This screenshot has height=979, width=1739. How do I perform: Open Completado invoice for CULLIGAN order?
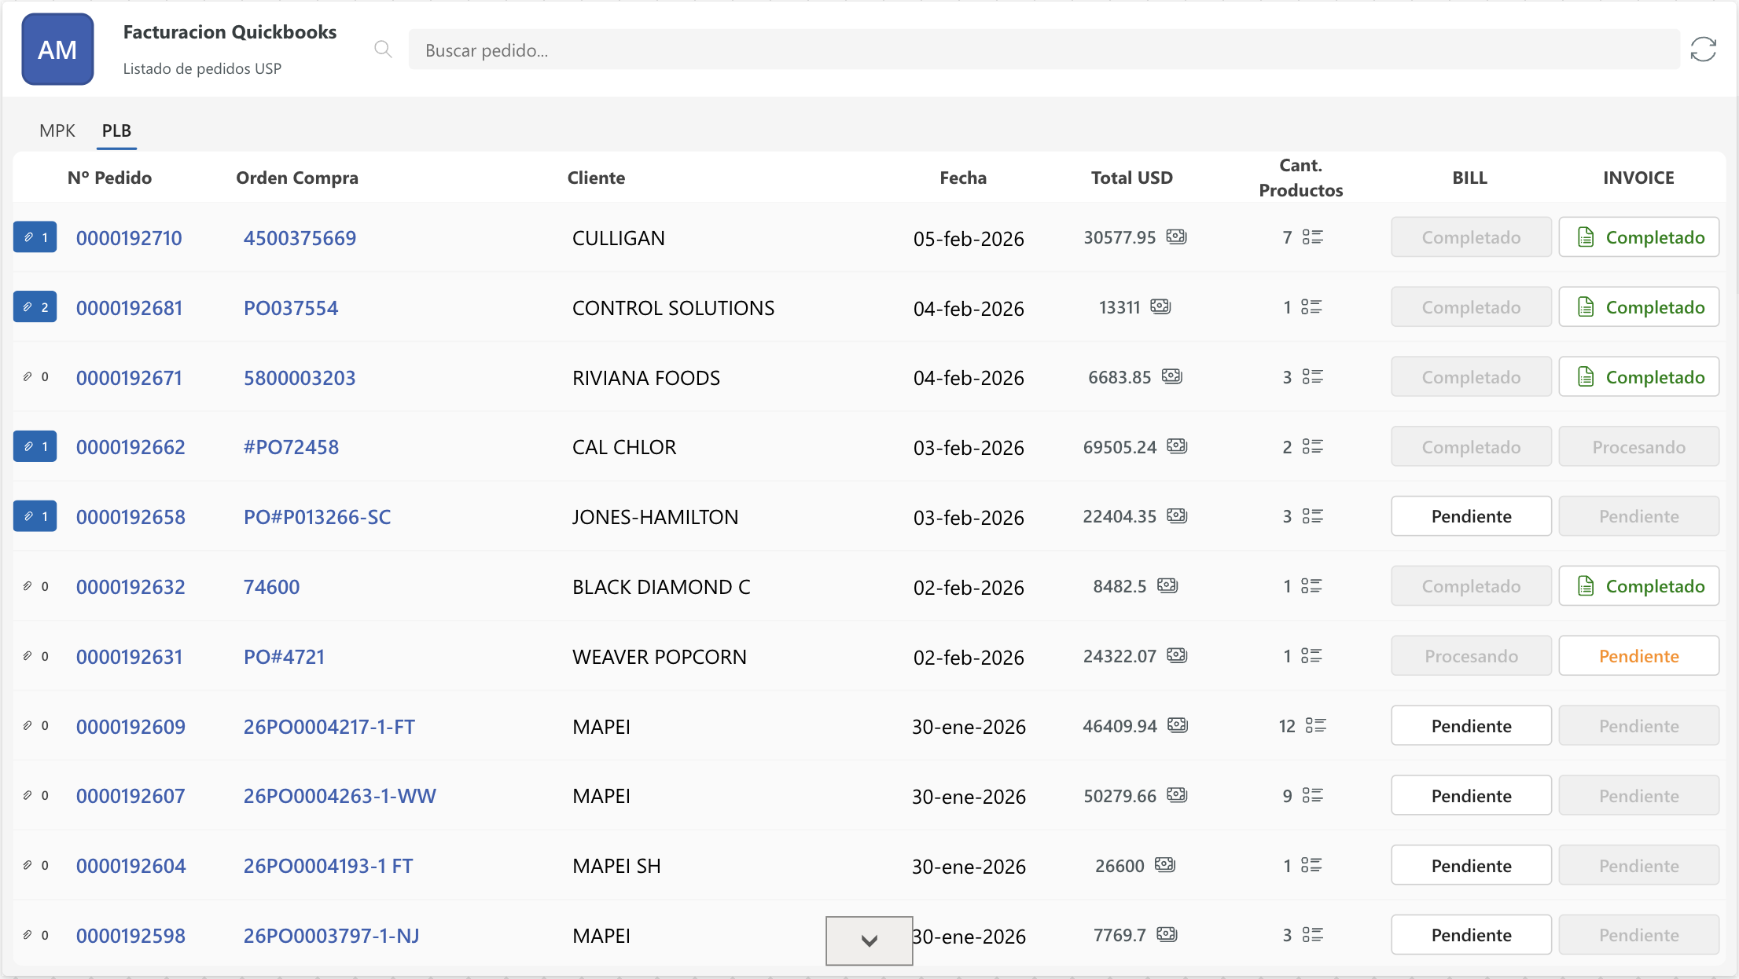[1639, 237]
